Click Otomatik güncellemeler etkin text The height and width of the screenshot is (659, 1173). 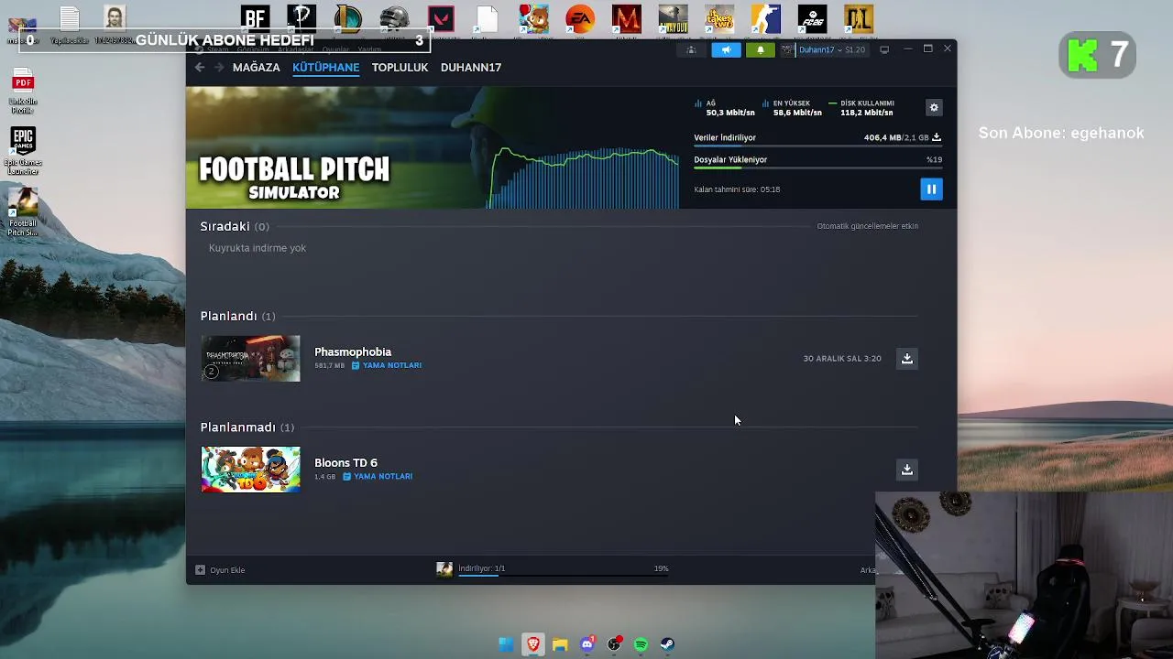(x=867, y=226)
